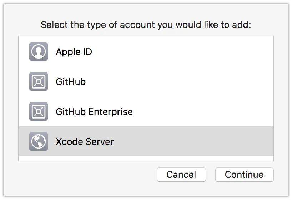Click the Apple ID person silhouette icon

click(39, 52)
